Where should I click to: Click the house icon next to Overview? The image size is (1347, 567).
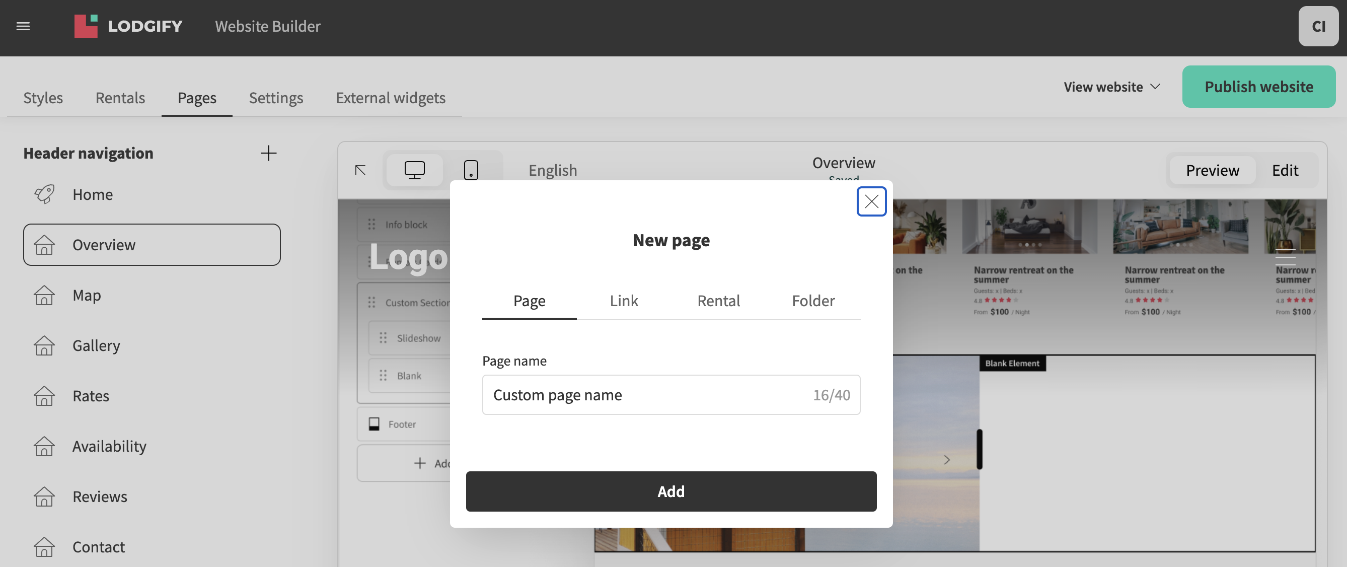coord(44,245)
